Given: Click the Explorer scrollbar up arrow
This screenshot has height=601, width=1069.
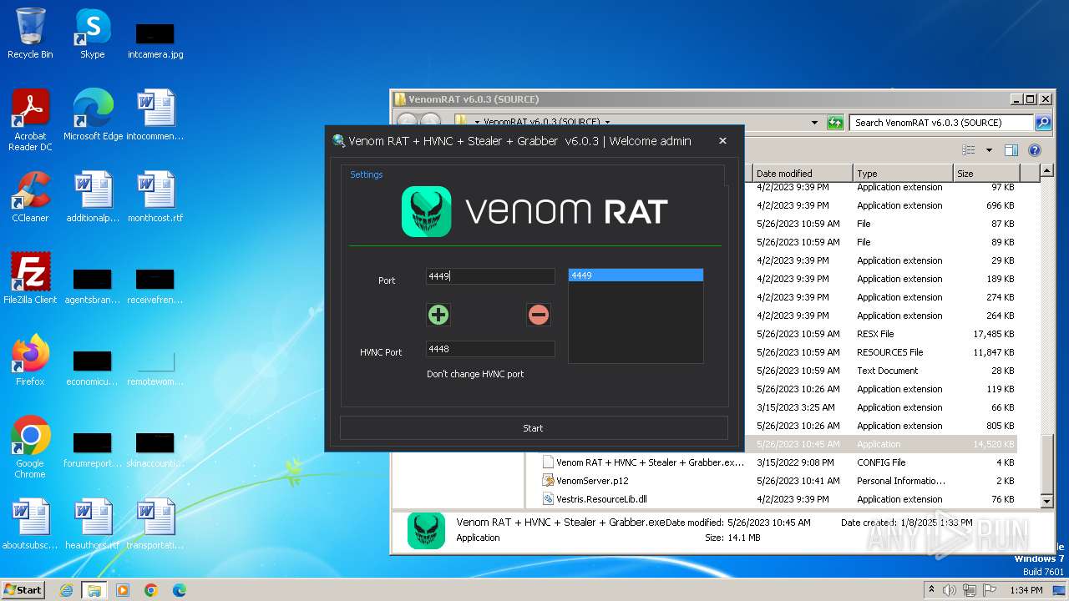Looking at the screenshot, I should [x=1047, y=172].
